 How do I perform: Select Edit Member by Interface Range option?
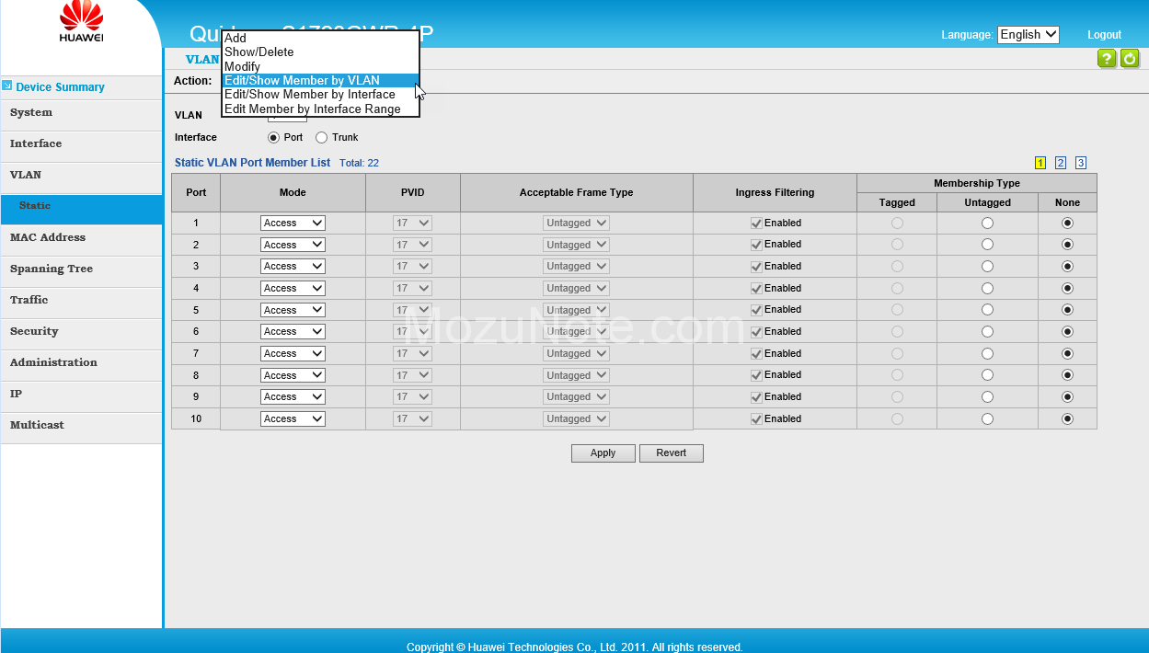point(320,109)
